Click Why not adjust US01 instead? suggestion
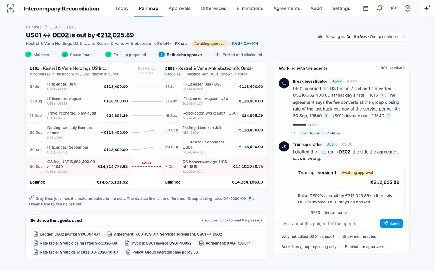 pyautogui.click(x=308, y=237)
